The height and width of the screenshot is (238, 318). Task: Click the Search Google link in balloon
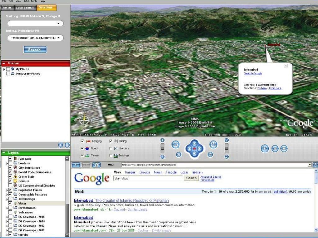[x=253, y=73]
